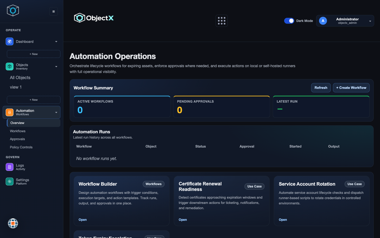Click the Objects Inventory cube icon
This screenshot has height=238, width=380.
(x=9, y=66)
